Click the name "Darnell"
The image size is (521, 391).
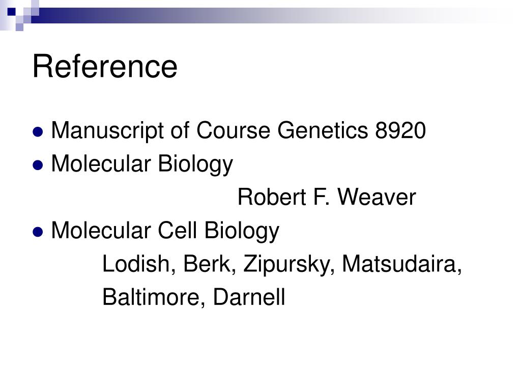click(249, 297)
